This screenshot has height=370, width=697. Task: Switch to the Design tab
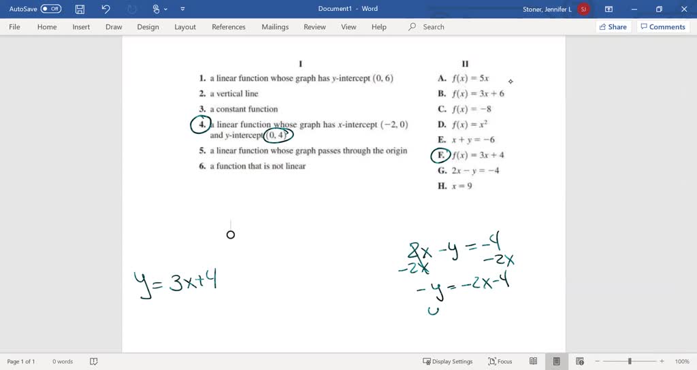(148, 27)
